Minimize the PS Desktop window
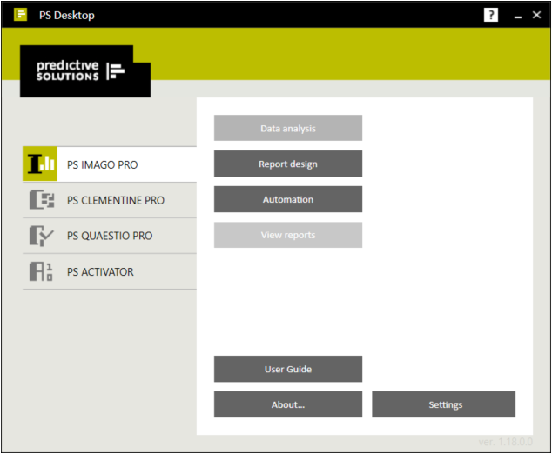Screen dimensions: 552x454 (x=517, y=16)
